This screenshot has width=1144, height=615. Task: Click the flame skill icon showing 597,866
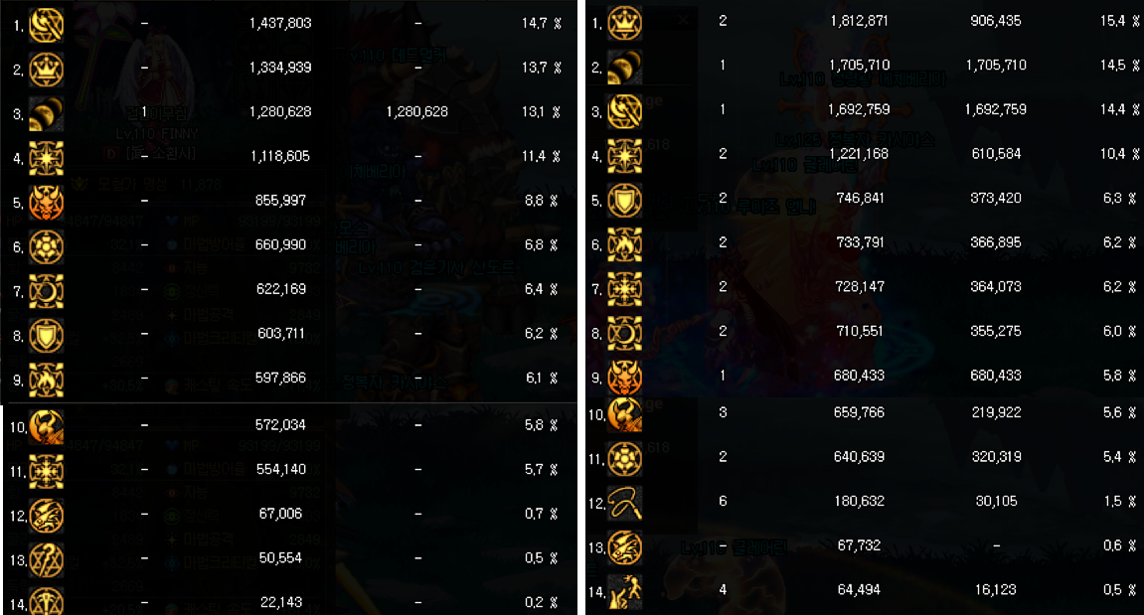(46, 381)
